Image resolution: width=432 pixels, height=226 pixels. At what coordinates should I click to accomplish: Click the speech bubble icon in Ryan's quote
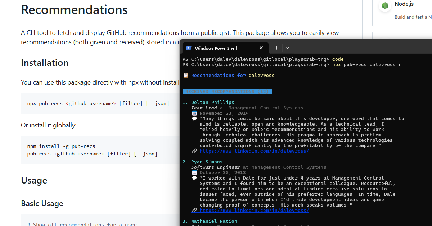point(194,178)
